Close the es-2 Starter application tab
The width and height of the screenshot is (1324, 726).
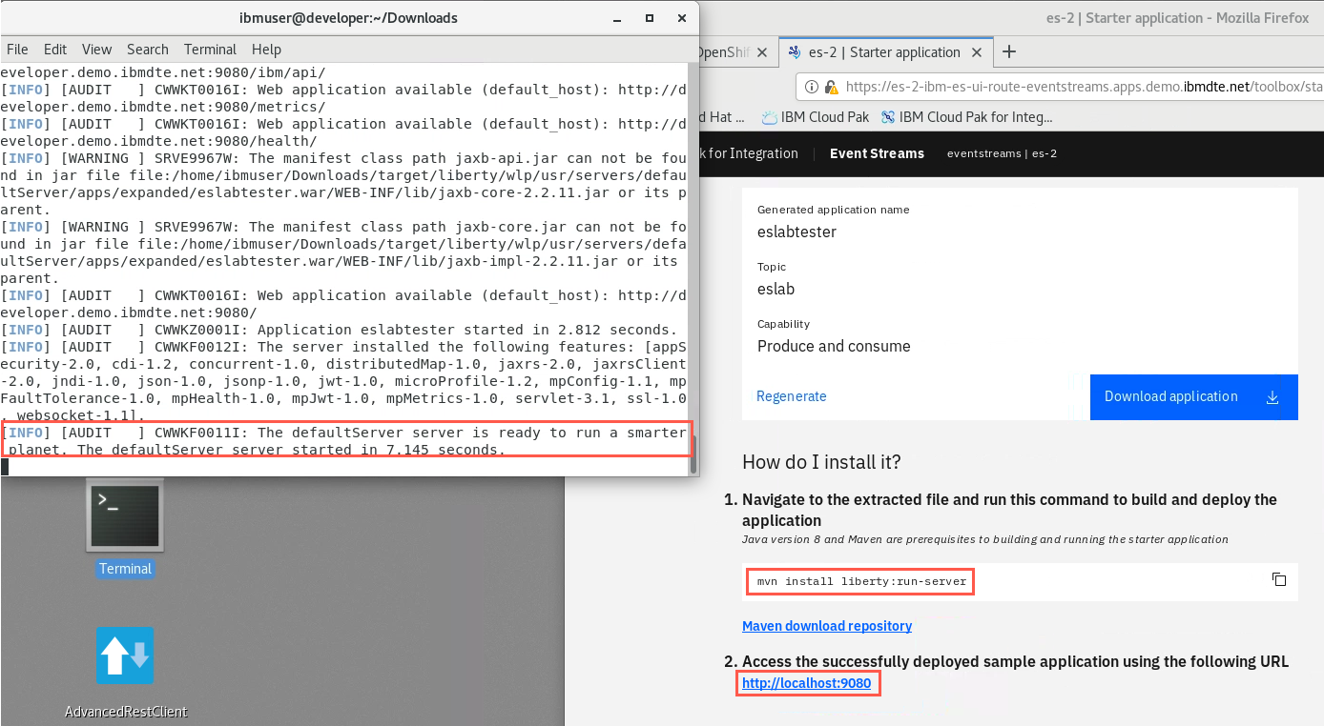tap(976, 52)
